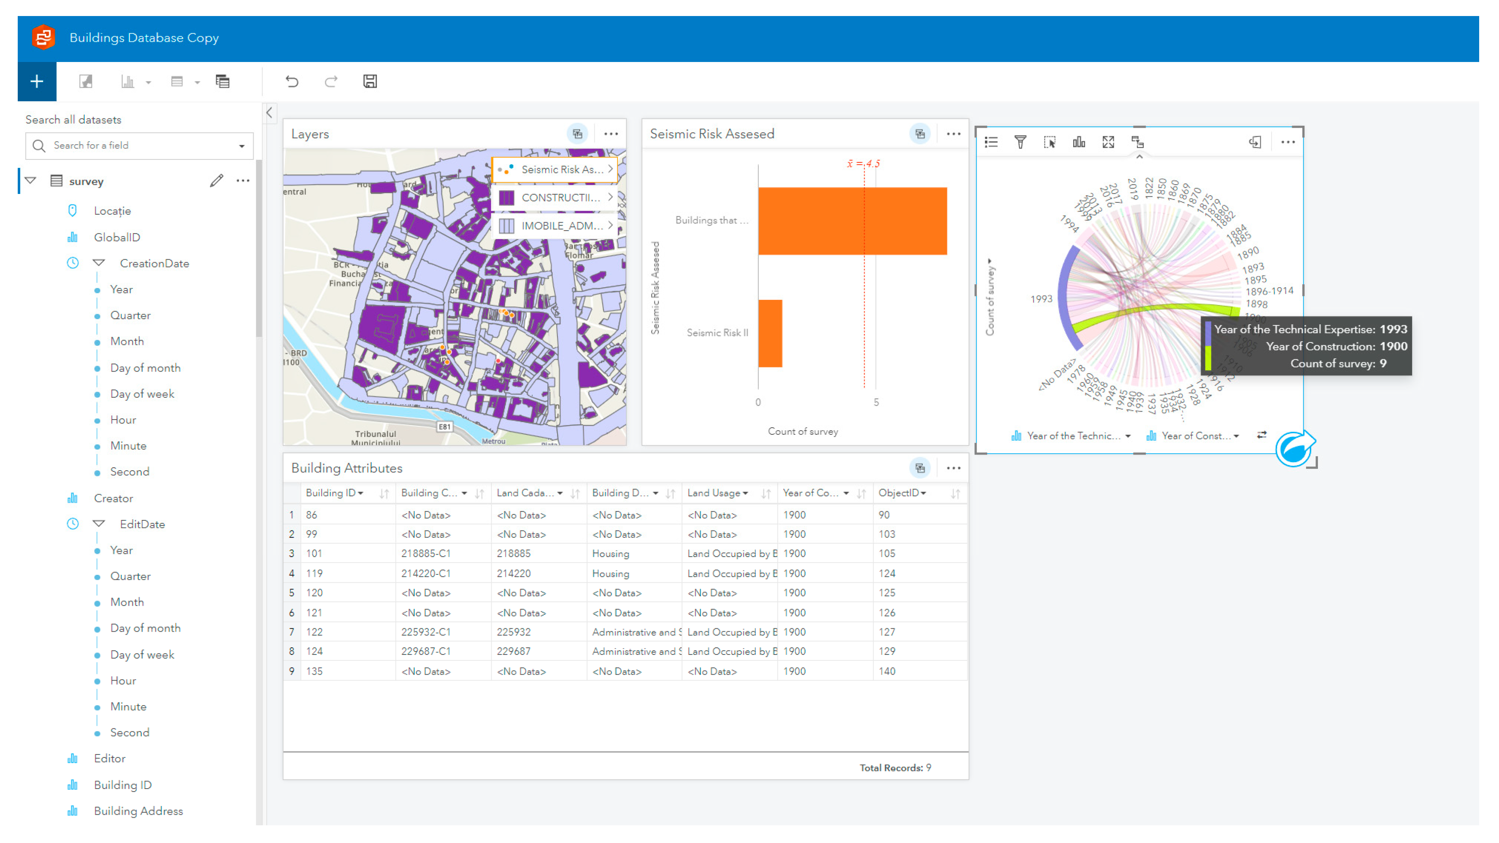Open the chord card Legend

(x=991, y=143)
